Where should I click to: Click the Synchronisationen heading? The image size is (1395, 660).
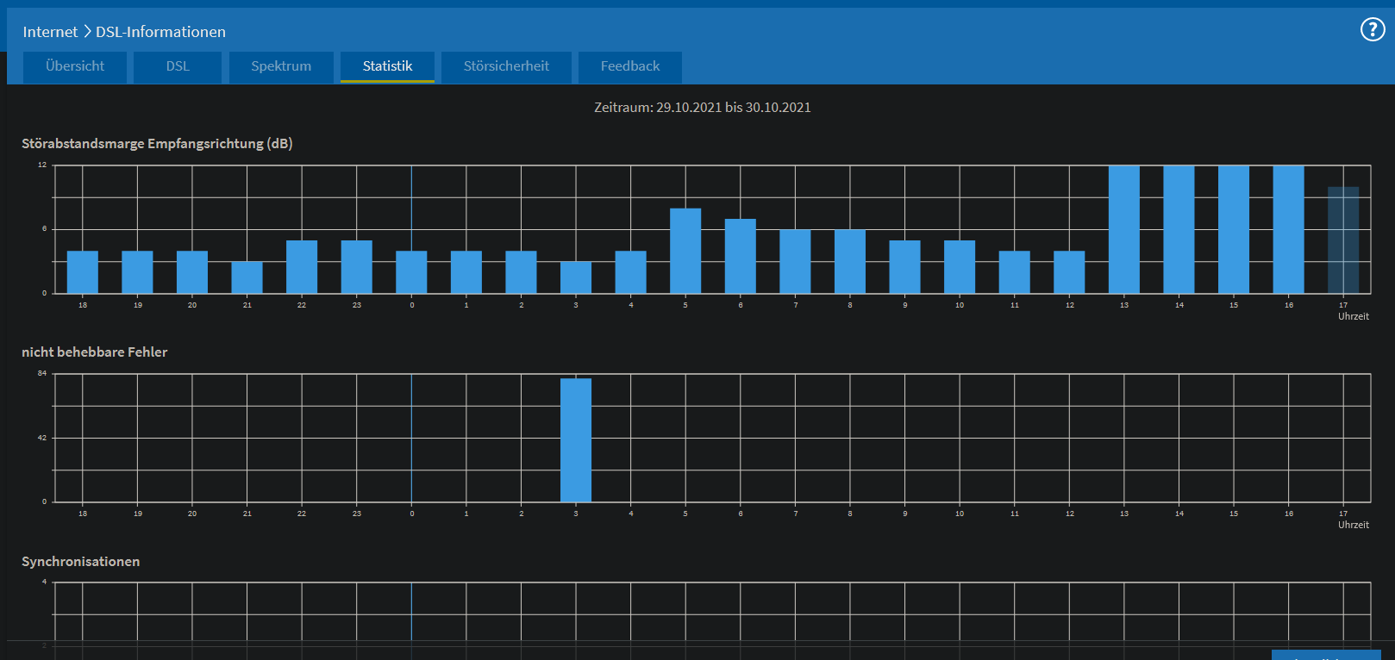point(81,562)
